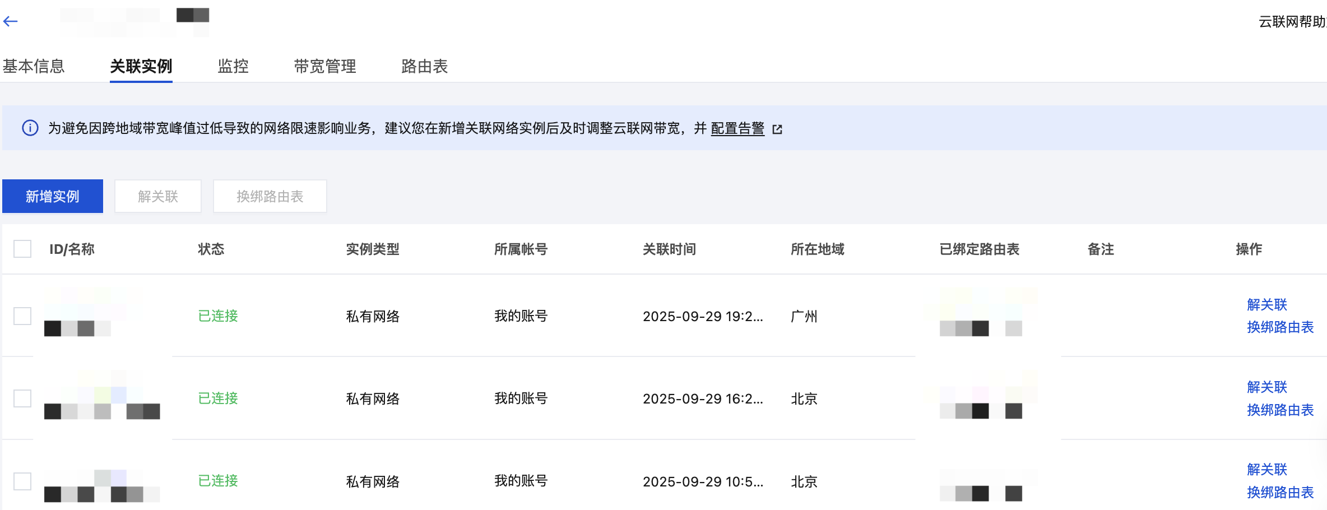Open the 路由表 tab
The height and width of the screenshot is (510, 1327).
pyautogui.click(x=425, y=66)
